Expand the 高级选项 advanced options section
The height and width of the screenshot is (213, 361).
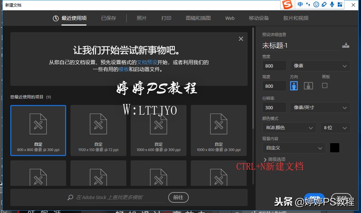tap(276, 159)
